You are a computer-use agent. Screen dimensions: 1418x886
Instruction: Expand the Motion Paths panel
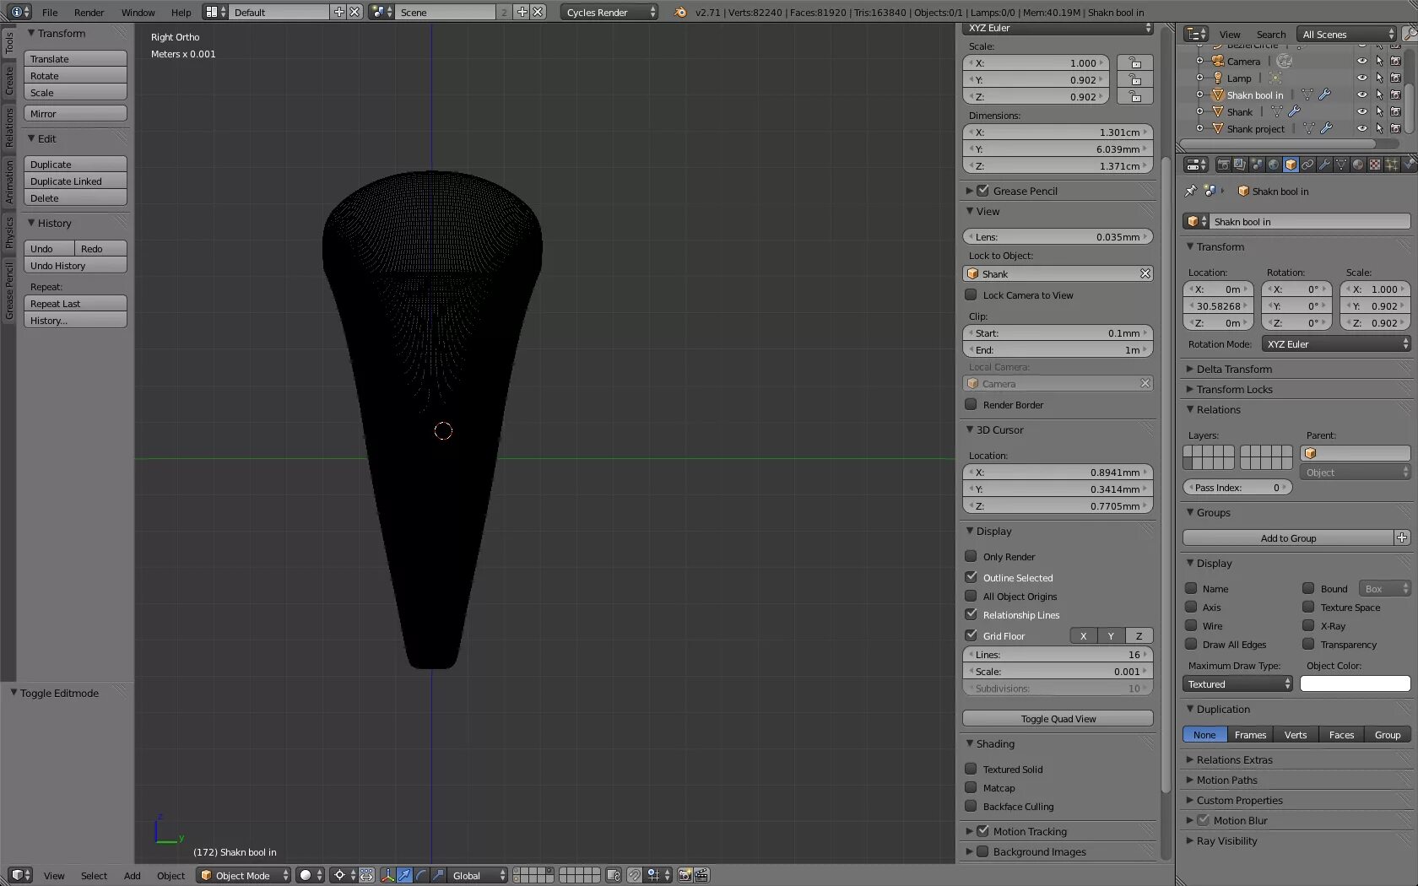1226,780
